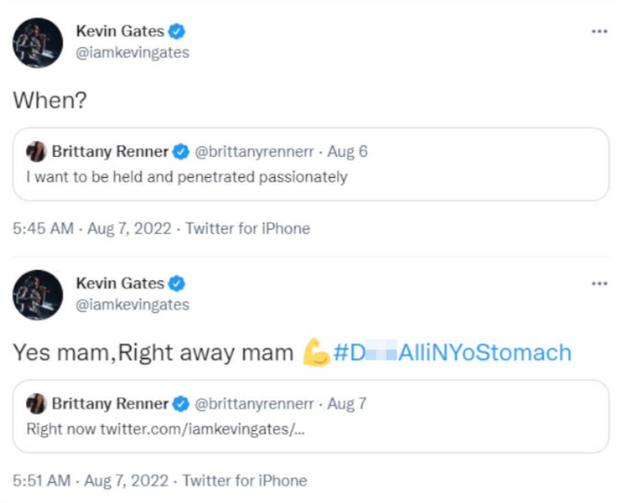Screen dimensions: 623x503
Task: Click Brittany Renner's avatar in the Aug 7 quote
Action: (36, 404)
